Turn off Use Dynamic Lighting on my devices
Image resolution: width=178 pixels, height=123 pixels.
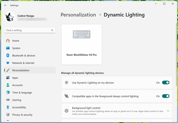(x=166, y=82)
